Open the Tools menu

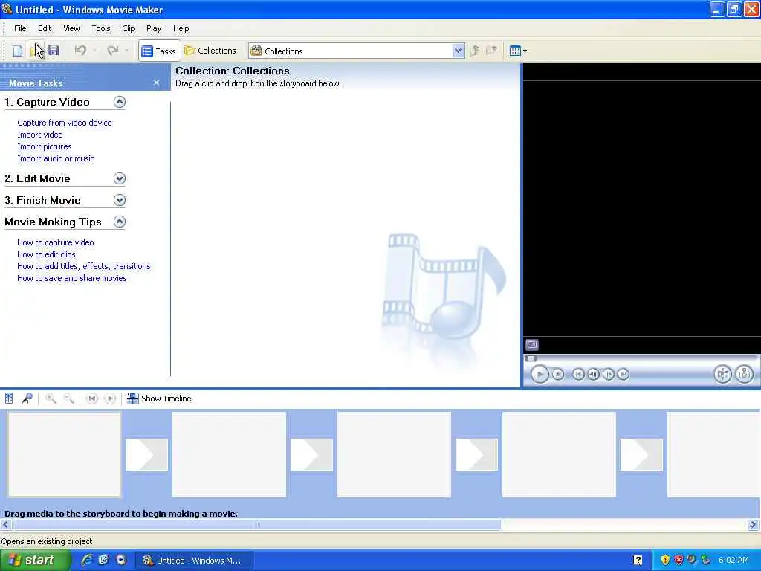point(101,28)
